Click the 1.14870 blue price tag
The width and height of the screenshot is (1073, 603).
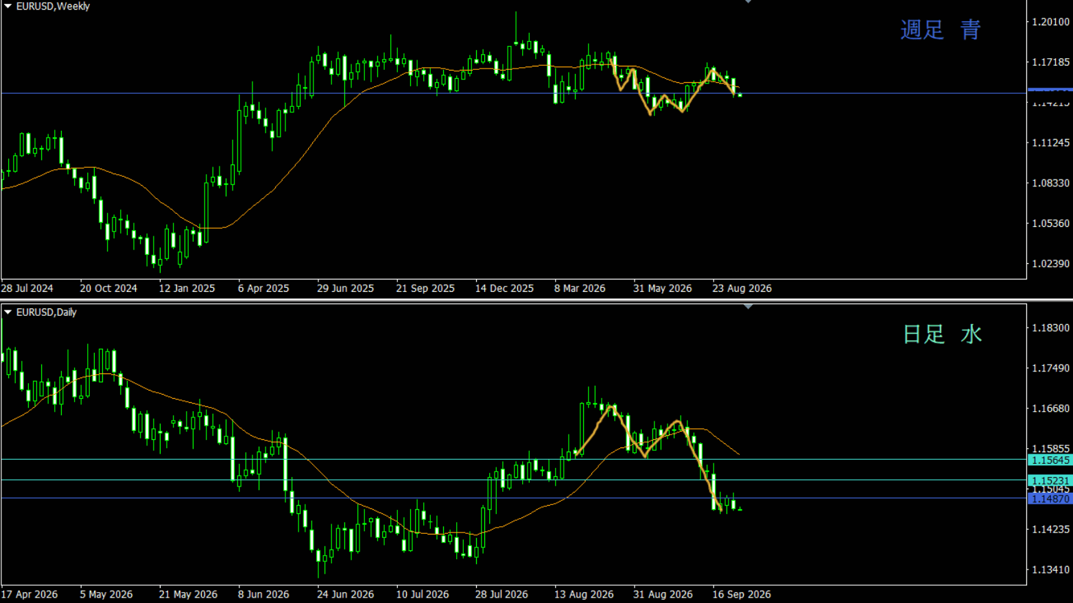click(x=1050, y=498)
